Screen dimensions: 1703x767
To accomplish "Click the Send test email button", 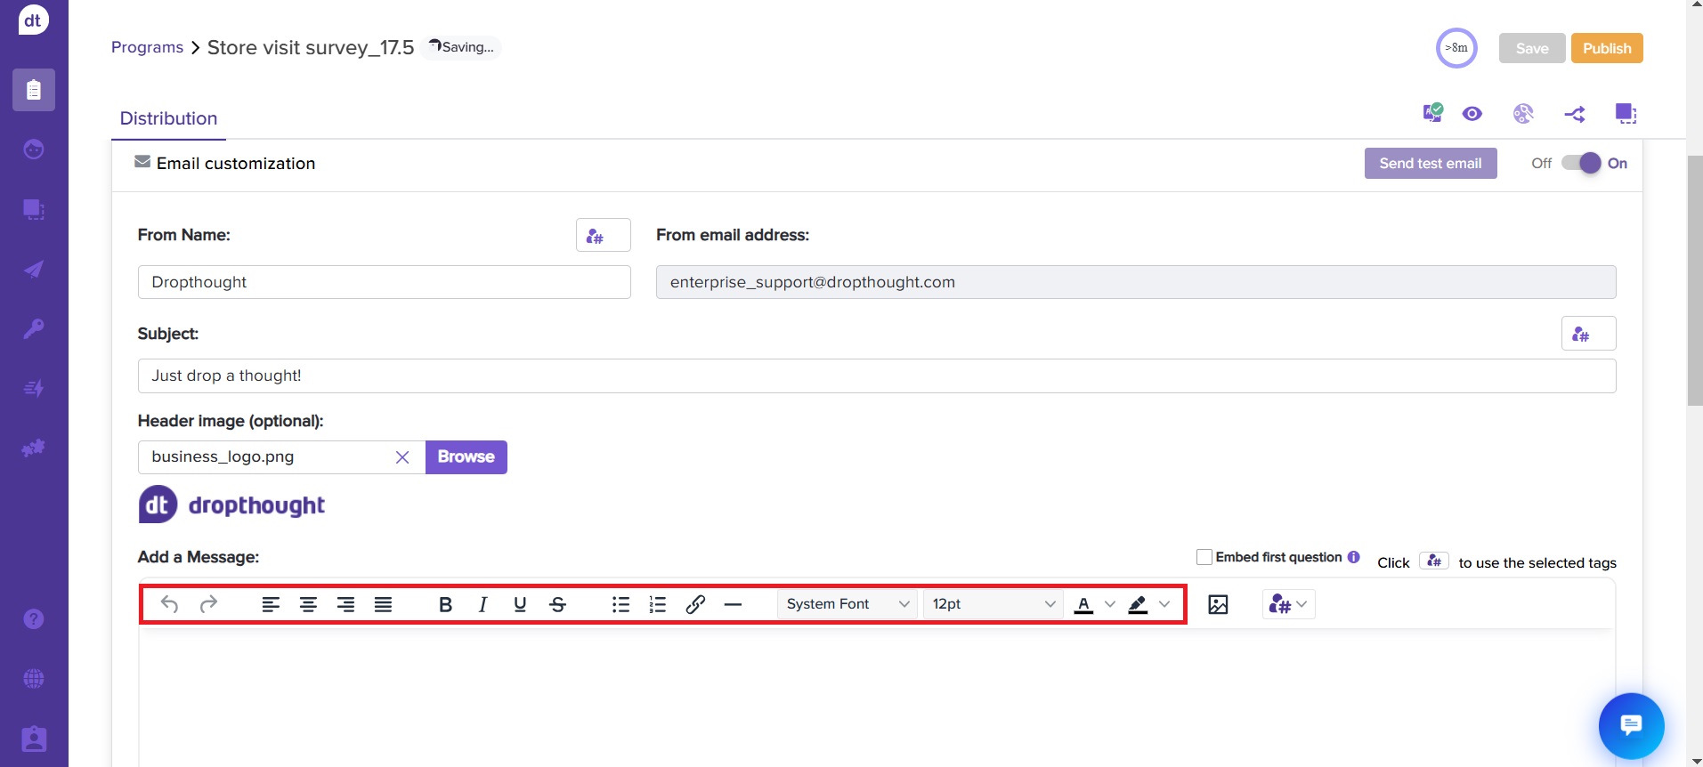I will [x=1430, y=164].
